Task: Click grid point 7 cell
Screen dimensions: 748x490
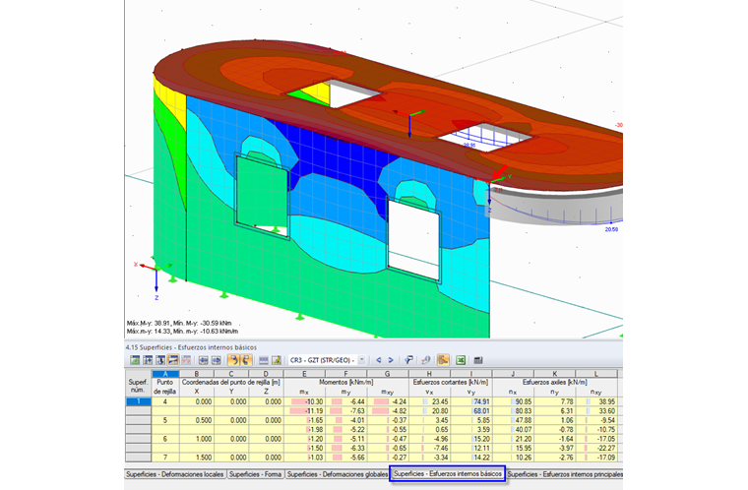Action: click(165, 458)
